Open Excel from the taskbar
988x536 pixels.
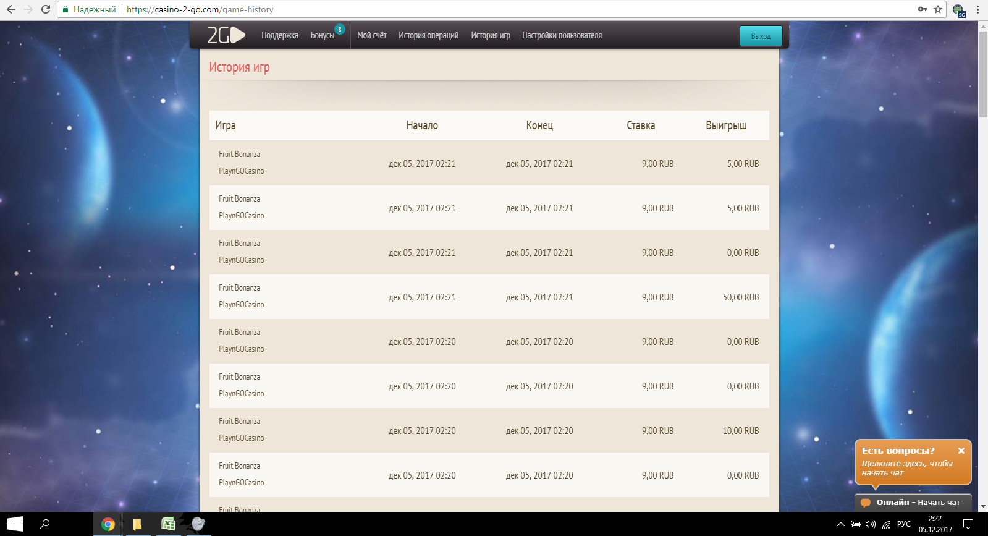[x=168, y=524]
